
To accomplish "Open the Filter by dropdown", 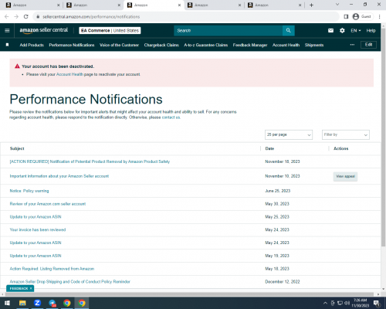I will [346, 134].
